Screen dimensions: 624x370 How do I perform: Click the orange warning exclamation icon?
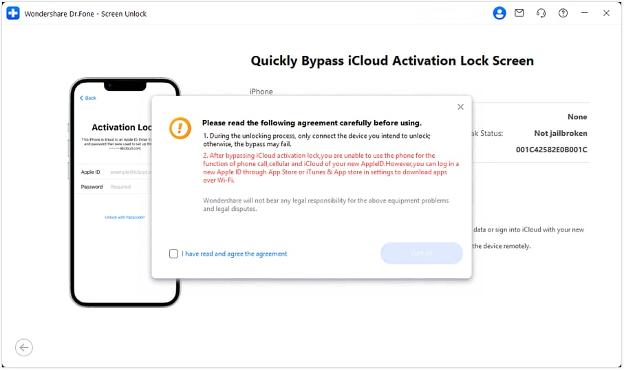pyautogui.click(x=180, y=128)
